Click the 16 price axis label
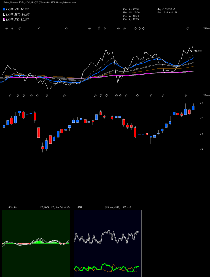 (x=202, y=134)
